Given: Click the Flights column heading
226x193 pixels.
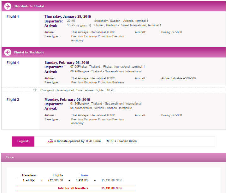Looking at the screenshot, I should (x=58, y=175).
